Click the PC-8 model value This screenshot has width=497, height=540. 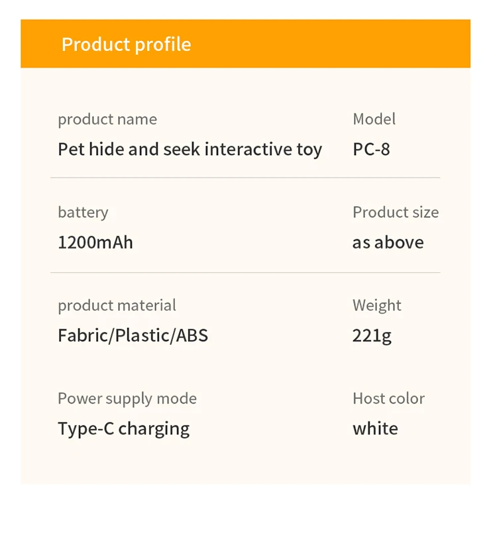[371, 149]
